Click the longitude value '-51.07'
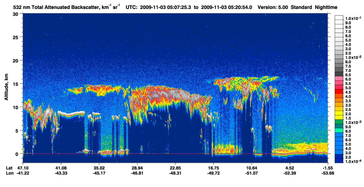The height and width of the screenshot is (187, 364). (x=252, y=173)
